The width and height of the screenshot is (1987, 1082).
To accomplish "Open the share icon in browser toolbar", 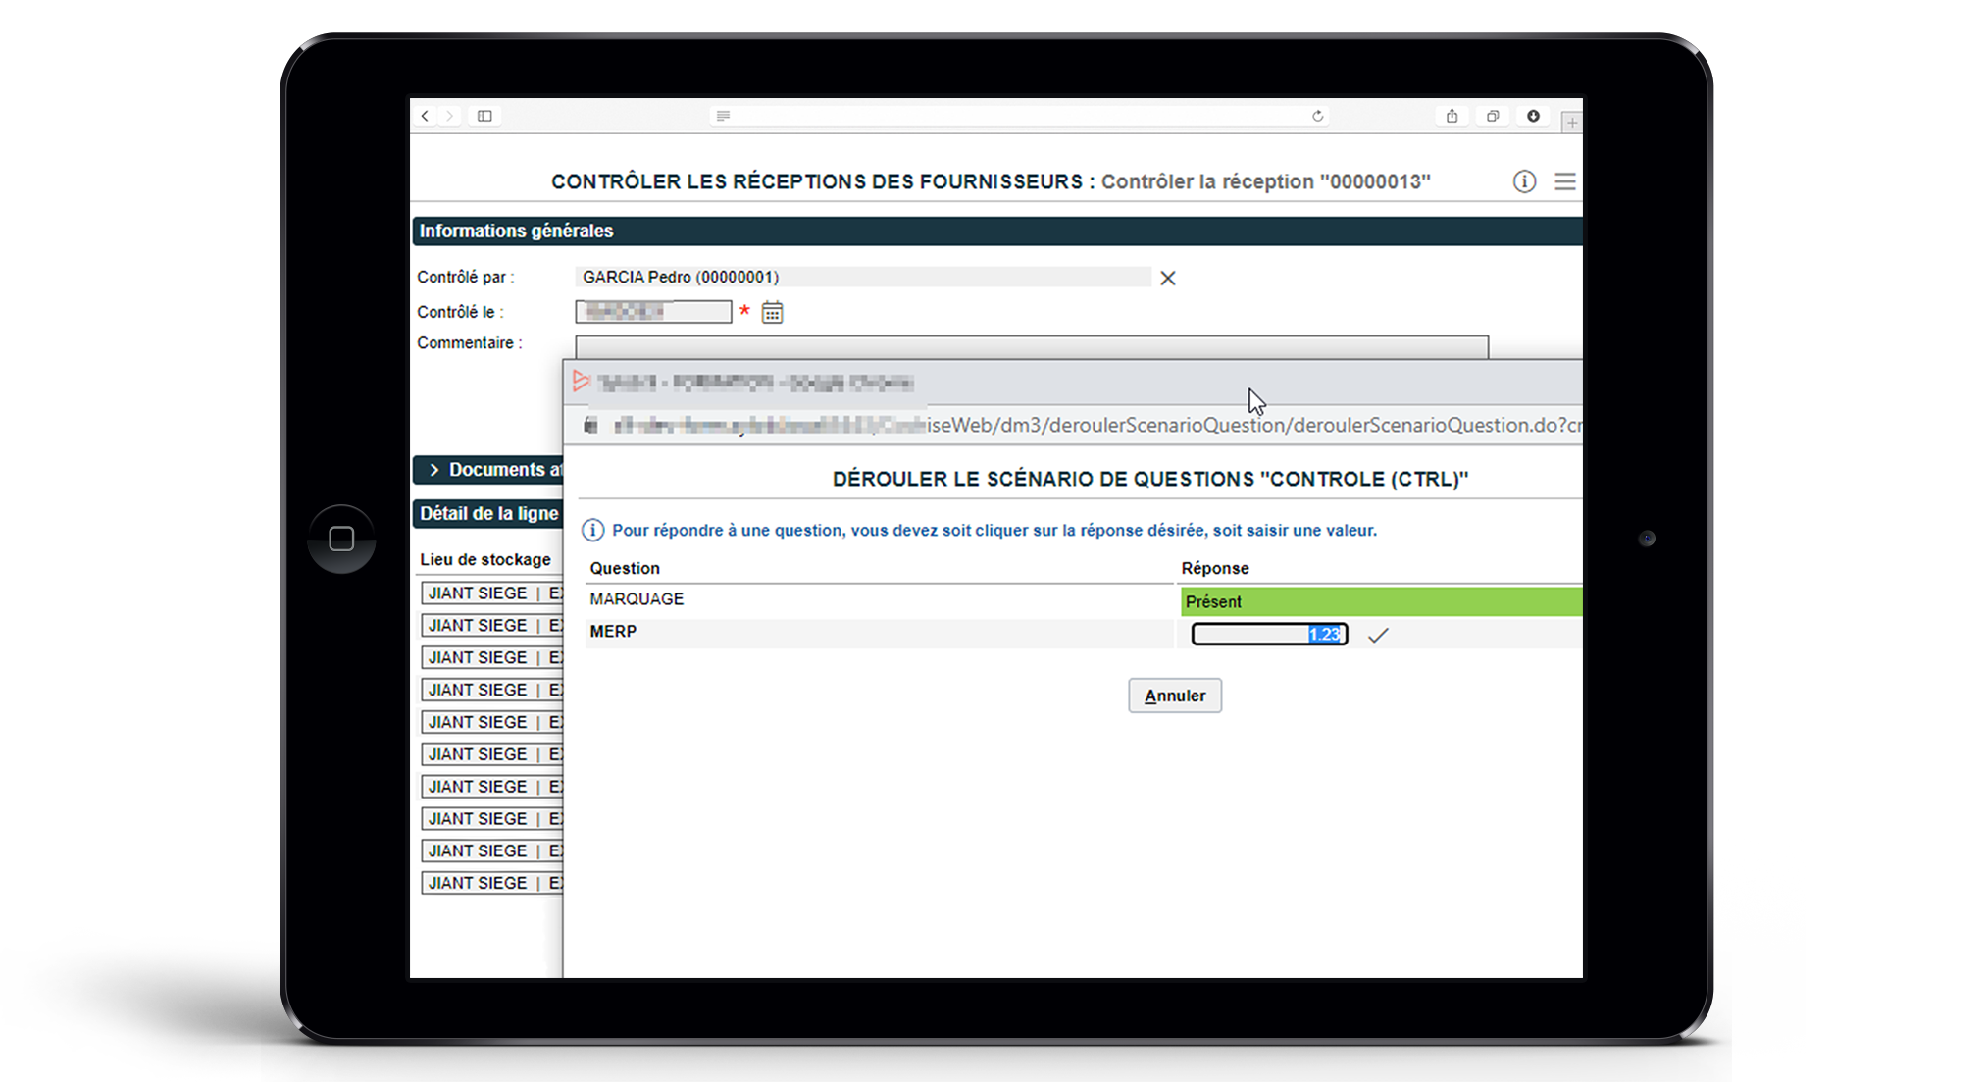I will tap(1452, 116).
